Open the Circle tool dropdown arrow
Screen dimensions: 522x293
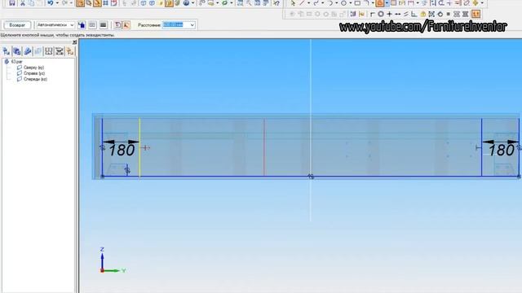tap(351, 3)
